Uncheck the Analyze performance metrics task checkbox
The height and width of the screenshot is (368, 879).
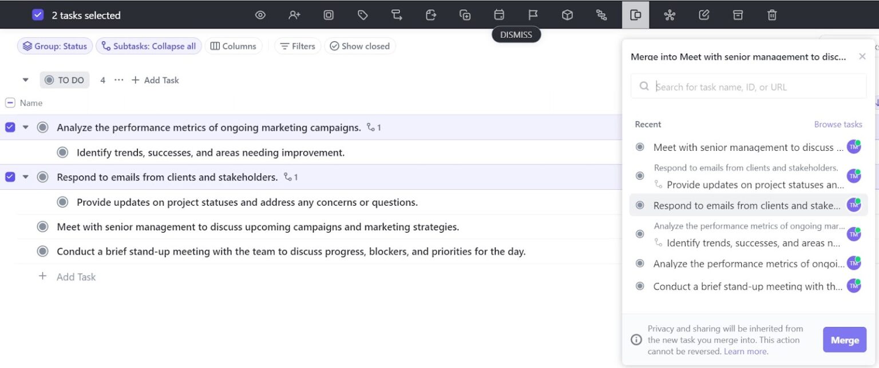pyautogui.click(x=9, y=127)
